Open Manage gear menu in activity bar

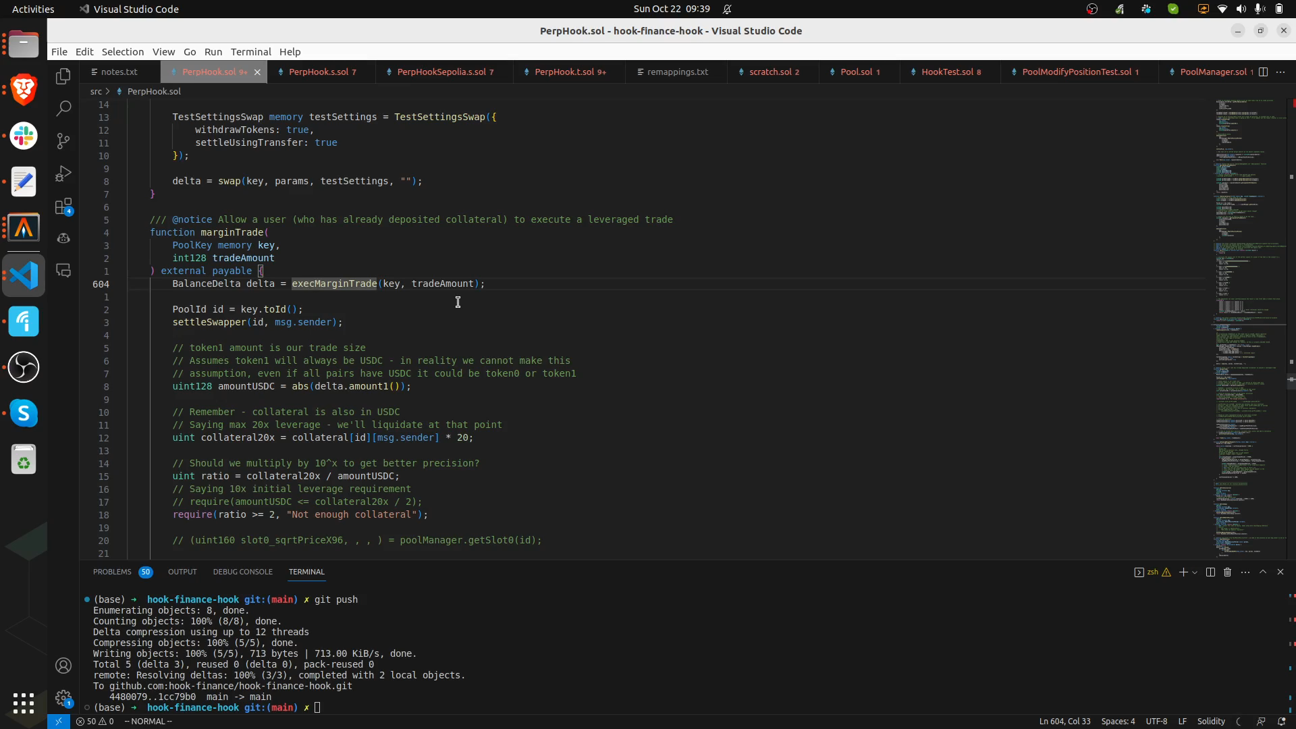tap(63, 699)
